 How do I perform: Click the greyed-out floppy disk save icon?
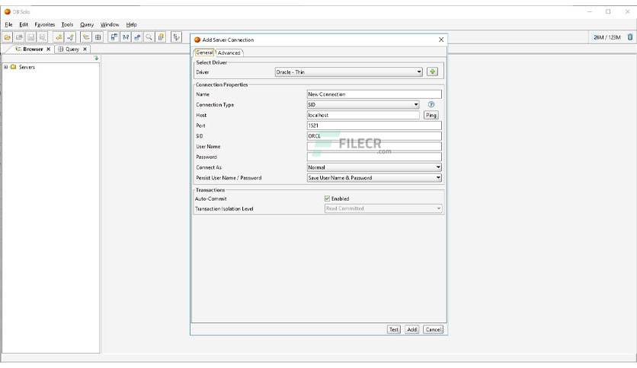tap(30, 37)
